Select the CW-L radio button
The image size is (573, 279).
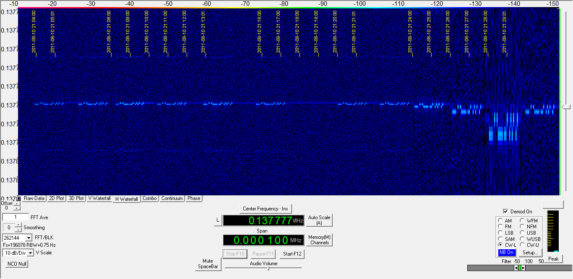point(507,245)
